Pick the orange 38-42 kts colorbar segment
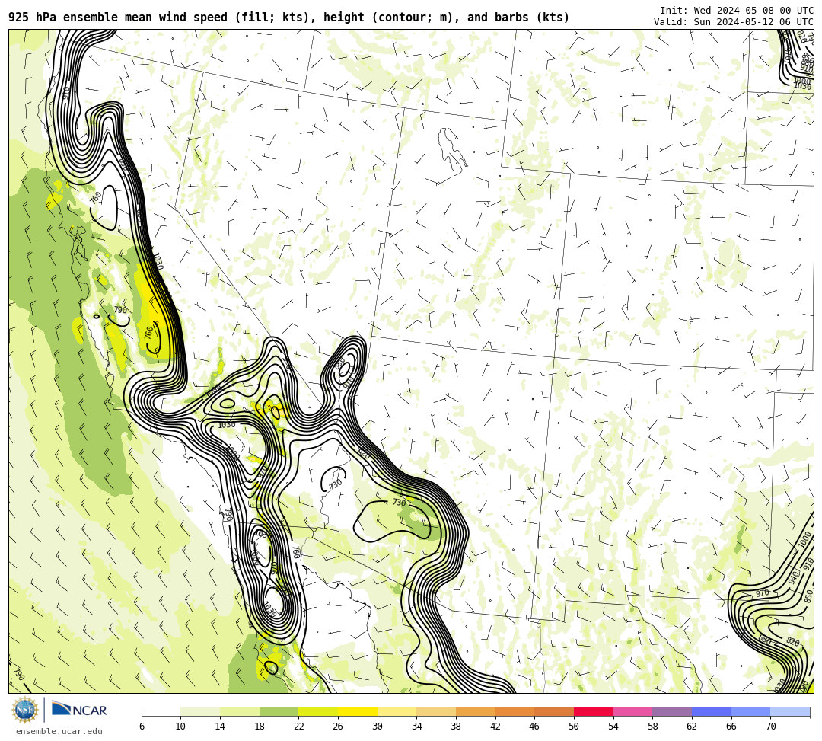822x741 pixels. click(x=476, y=711)
